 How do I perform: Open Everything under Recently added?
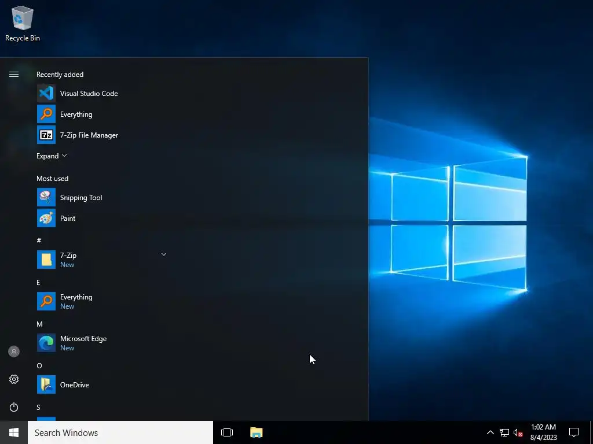[102, 114]
